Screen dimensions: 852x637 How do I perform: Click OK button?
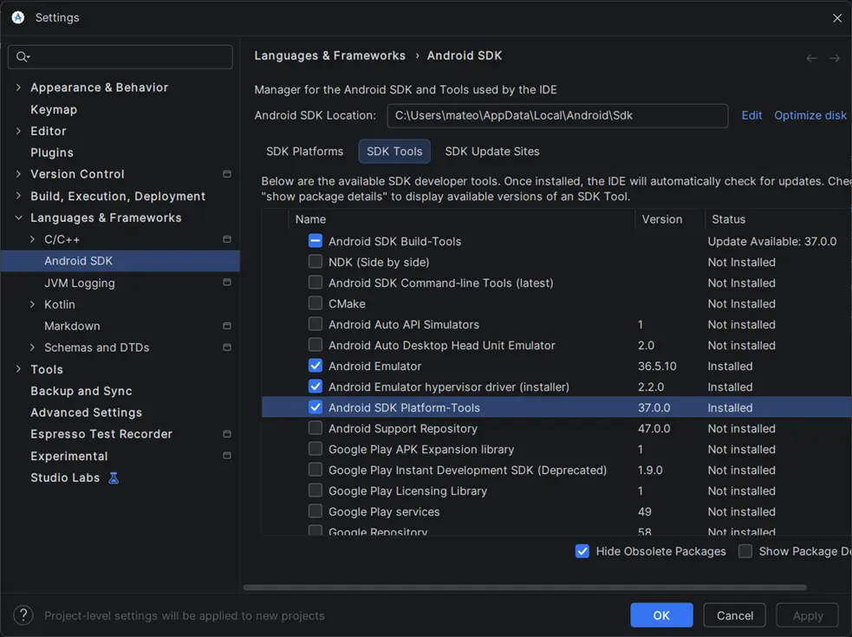[x=661, y=615]
